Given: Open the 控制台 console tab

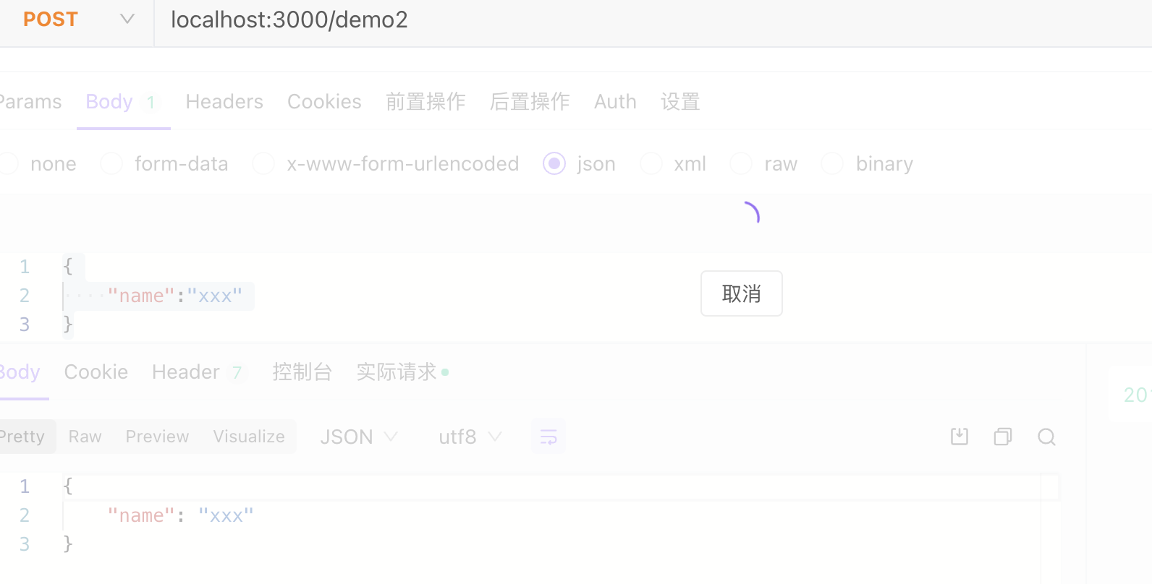Looking at the screenshot, I should pos(302,372).
